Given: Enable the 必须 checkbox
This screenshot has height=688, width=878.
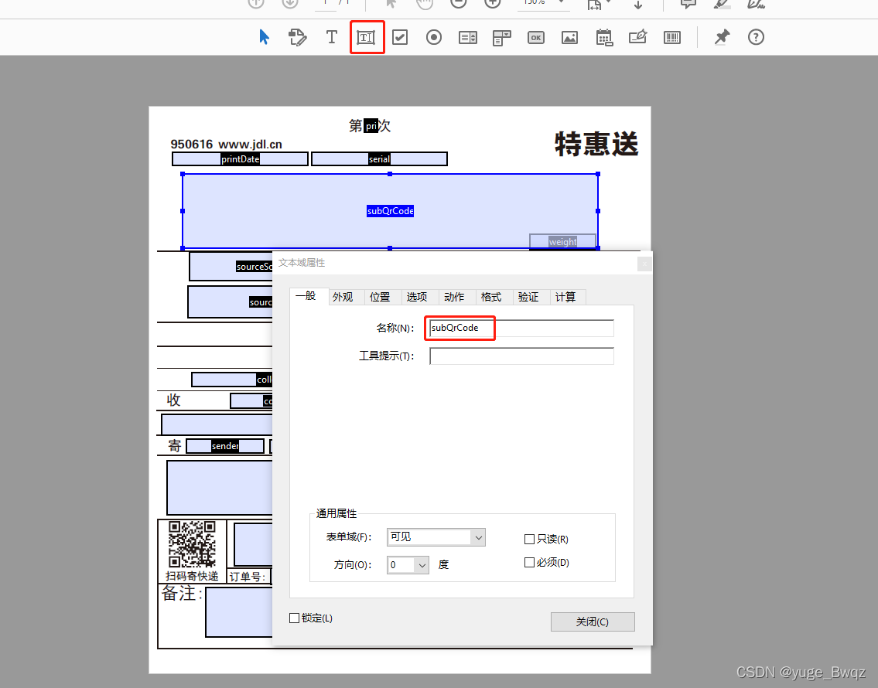Looking at the screenshot, I should 529,562.
